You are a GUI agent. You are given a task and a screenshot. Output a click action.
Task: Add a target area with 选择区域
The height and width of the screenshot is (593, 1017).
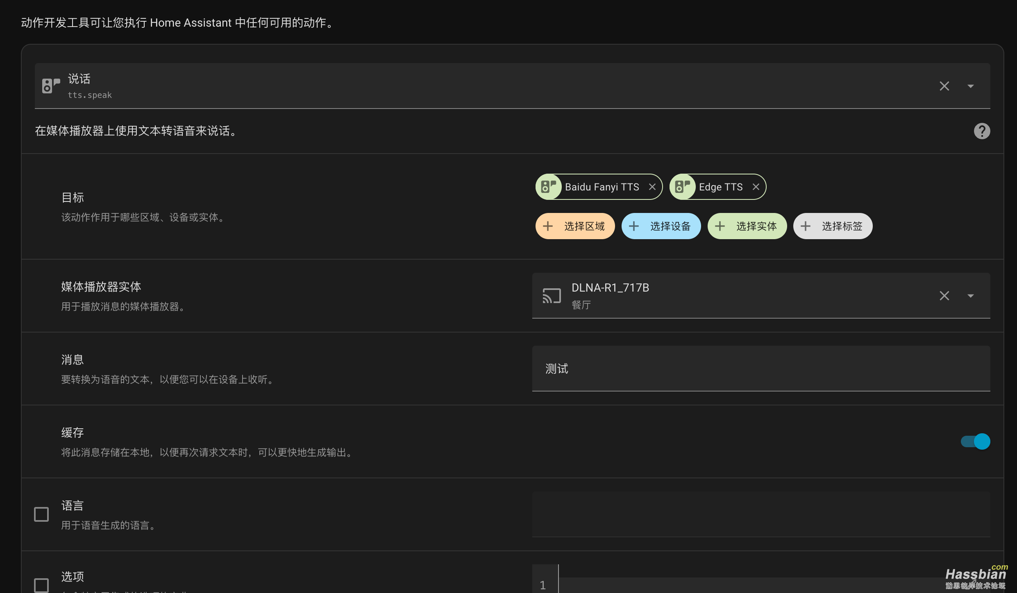[575, 226]
